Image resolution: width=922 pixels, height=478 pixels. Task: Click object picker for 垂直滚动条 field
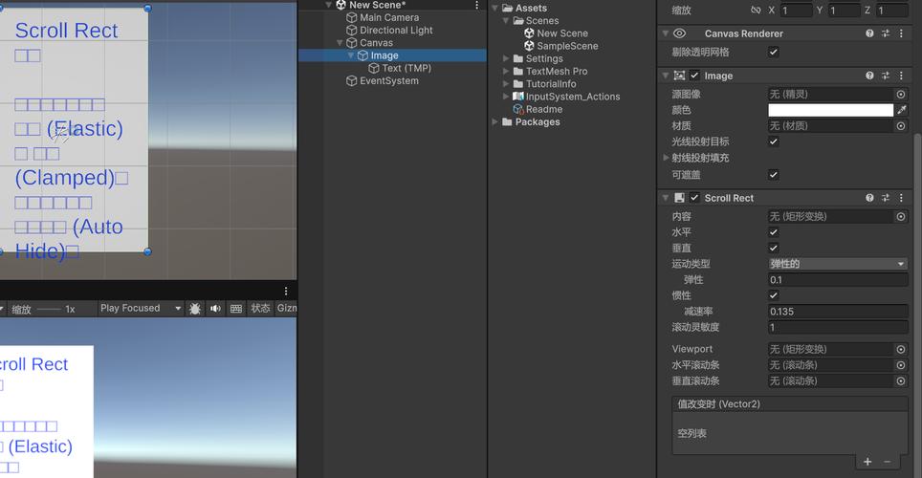click(901, 381)
